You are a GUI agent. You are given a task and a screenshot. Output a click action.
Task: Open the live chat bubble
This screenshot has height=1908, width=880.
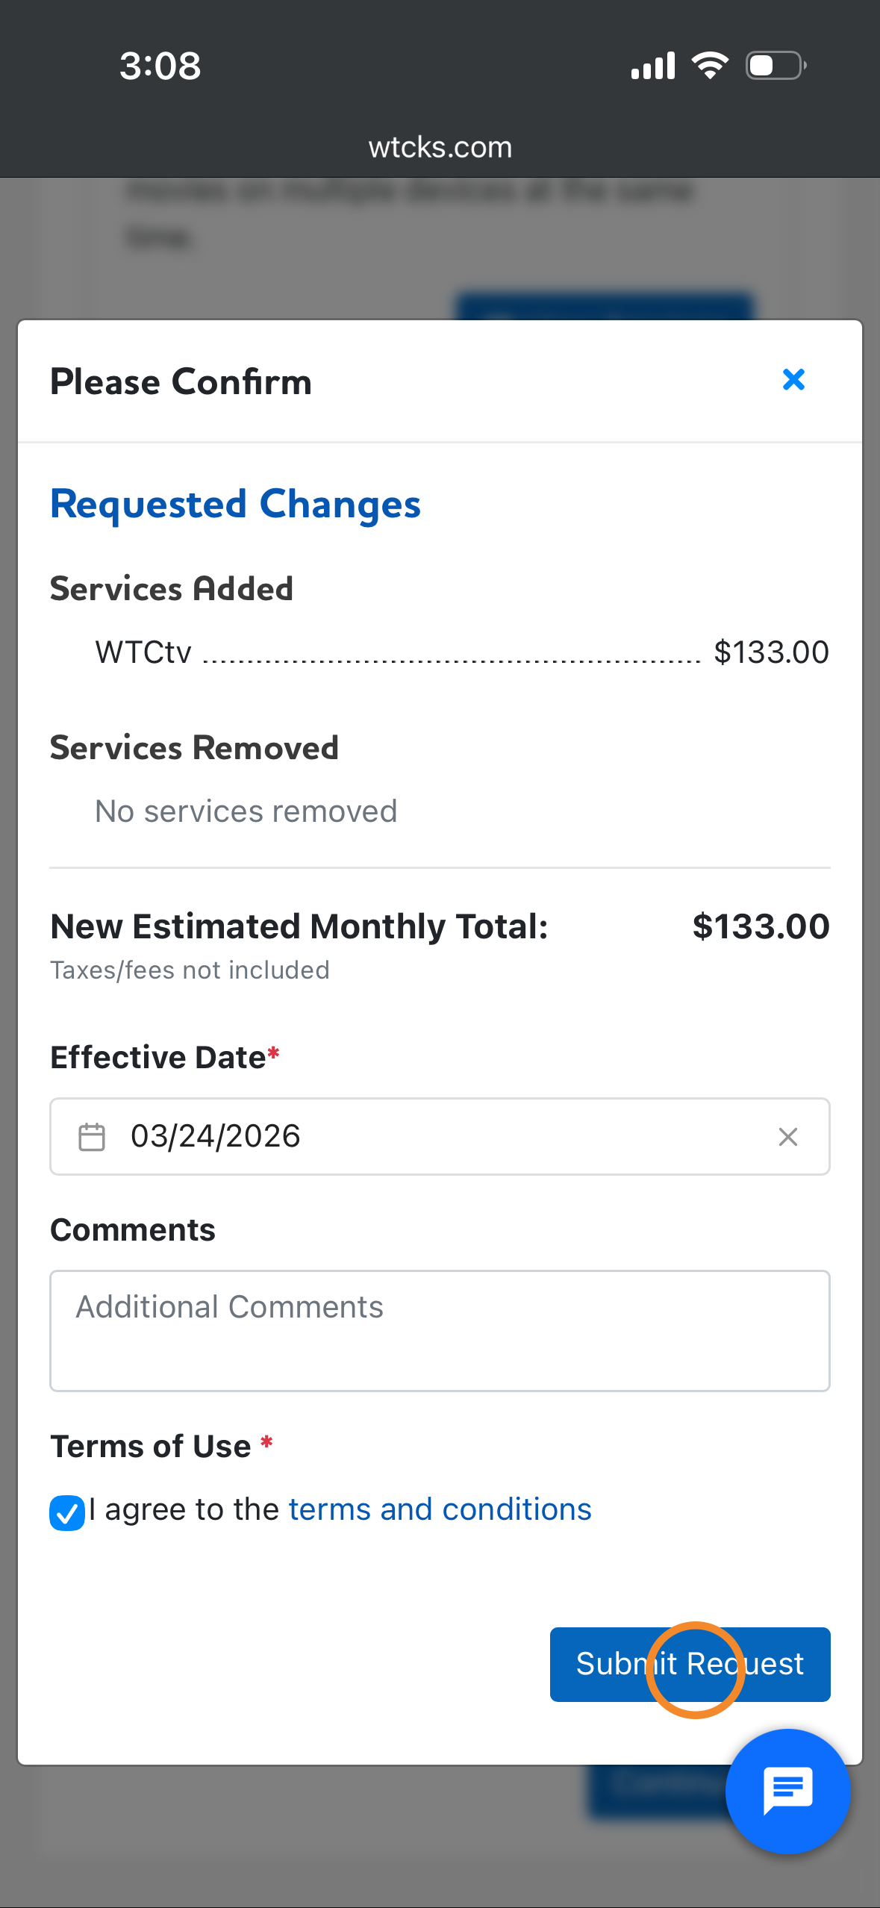[x=787, y=1790]
